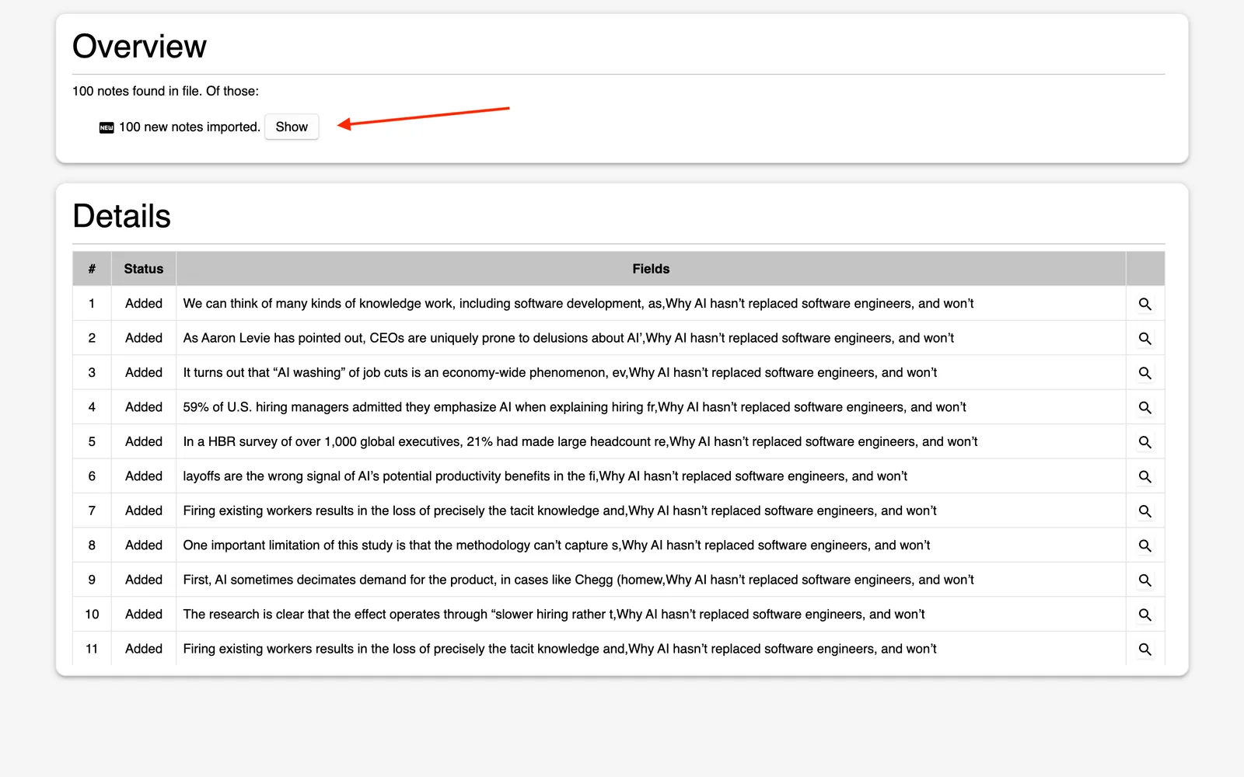The height and width of the screenshot is (777, 1244).
Task: Select the "layoffs are the wrong signal" text
Action: click(545, 476)
